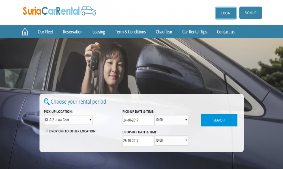Click the SuriaCarRental logo text
Image resolution: width=283 pixels, height=169 pixels.
point(51,11)
